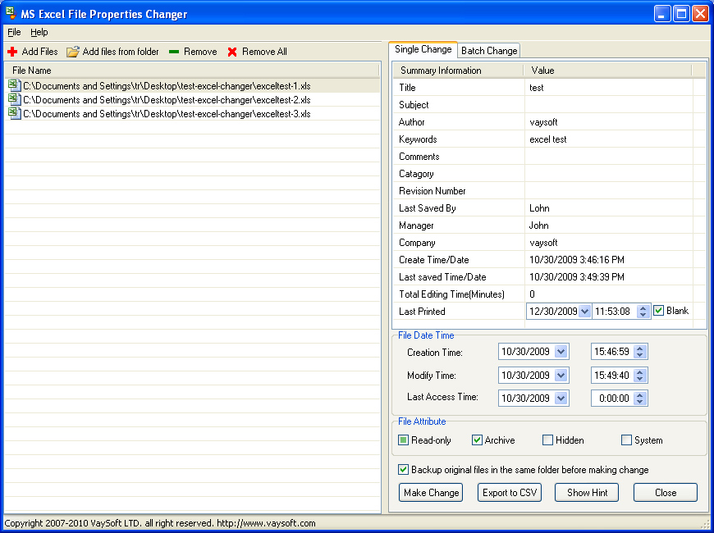Select the exceltest-3.xls file row
The height and width of the screenshot is (533, 714).
(x=192, y=114)
